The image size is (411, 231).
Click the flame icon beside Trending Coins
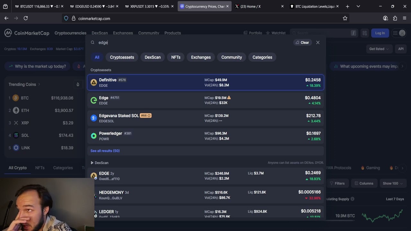click(x=78, y=84)
